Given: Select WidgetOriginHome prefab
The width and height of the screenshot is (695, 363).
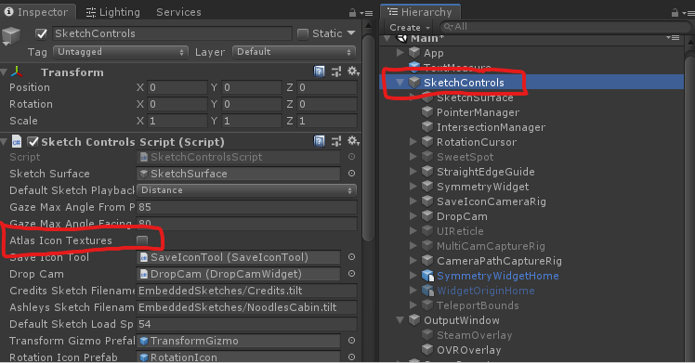Looking at the screenshot, I should pyautogui.click(x=485, y=291).
